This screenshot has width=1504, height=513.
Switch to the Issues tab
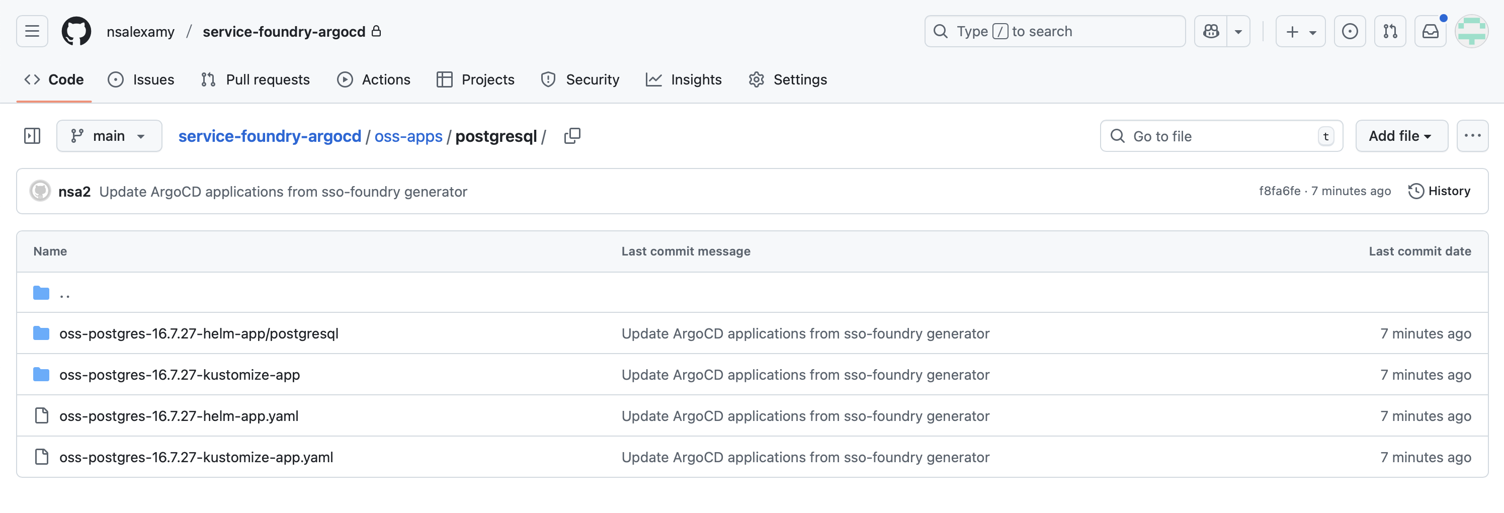pos(141,79)
